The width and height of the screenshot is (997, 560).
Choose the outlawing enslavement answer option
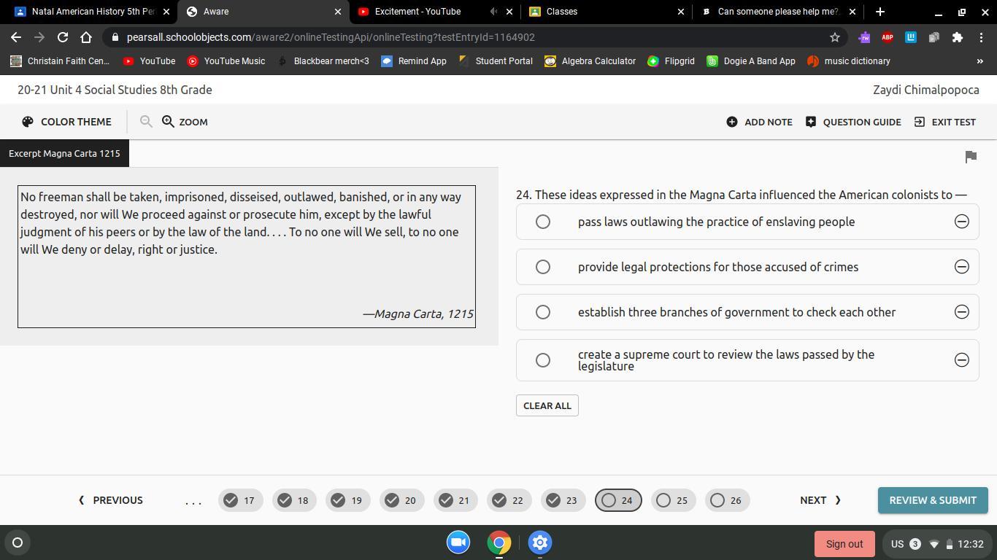(x=543, y=222)
